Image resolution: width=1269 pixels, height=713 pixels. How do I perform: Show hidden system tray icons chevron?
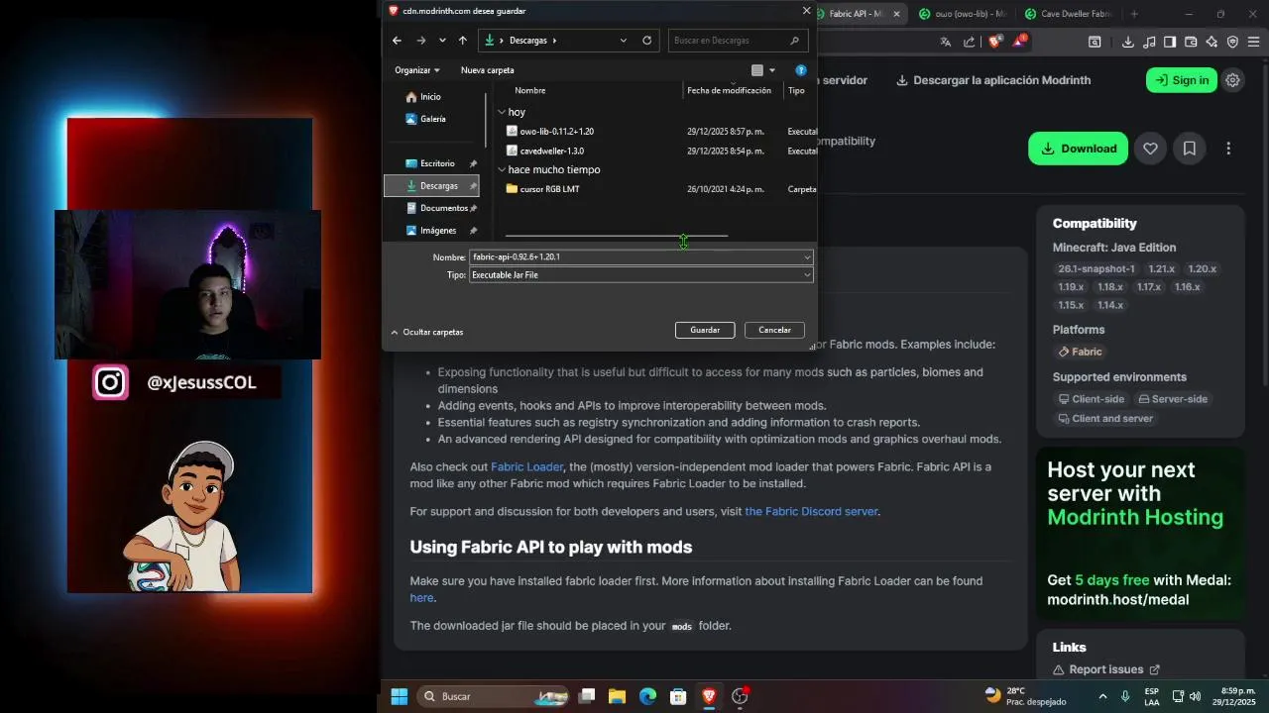click(1102, 696)
